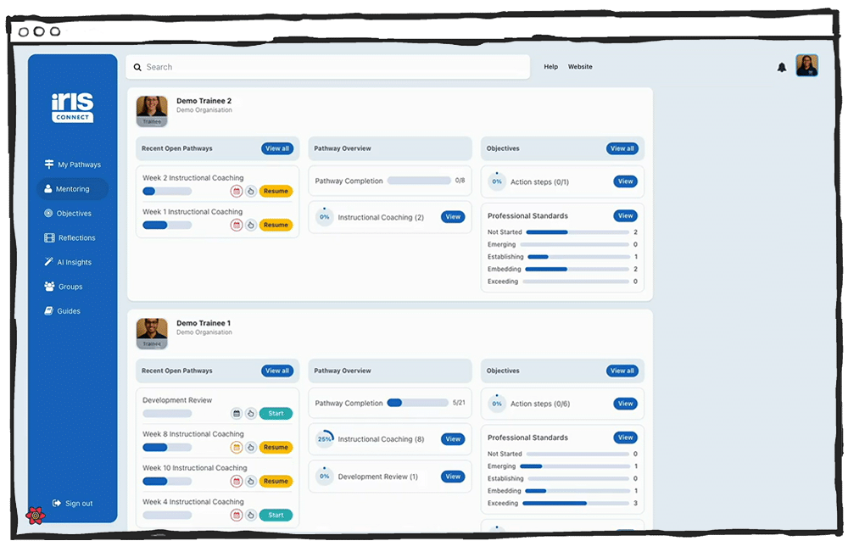Click the 0% ring beside Development Review (1)
This screenshot has width=848, height=552.
(x=324, y=477)
